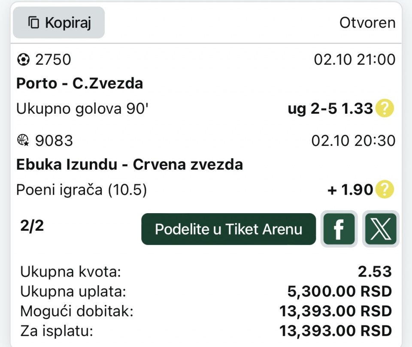The height and width of the screenshot is (347, 412).
Task: Open help for ug 2-5 1.33 odds
Action: click(384, 109)
